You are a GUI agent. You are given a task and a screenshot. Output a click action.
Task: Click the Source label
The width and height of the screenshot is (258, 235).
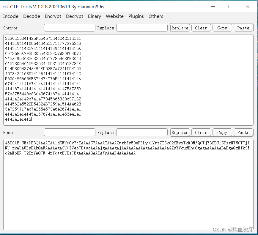[10, 28]
